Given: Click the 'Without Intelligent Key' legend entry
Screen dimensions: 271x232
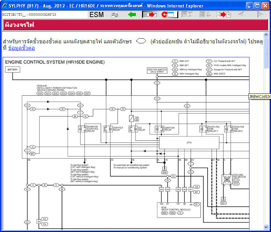Looking at the screenshot, I should pos(187,70).
